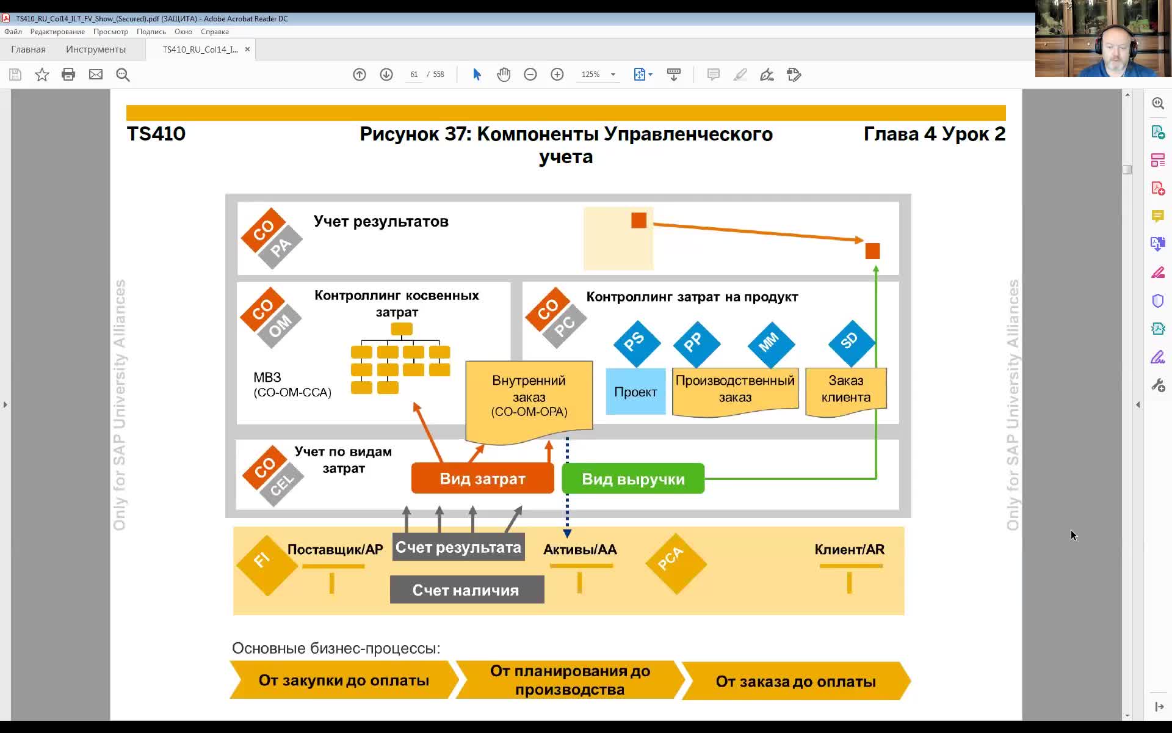Collapse the right tools pane arrow at the bottom

coord(1159,707)
